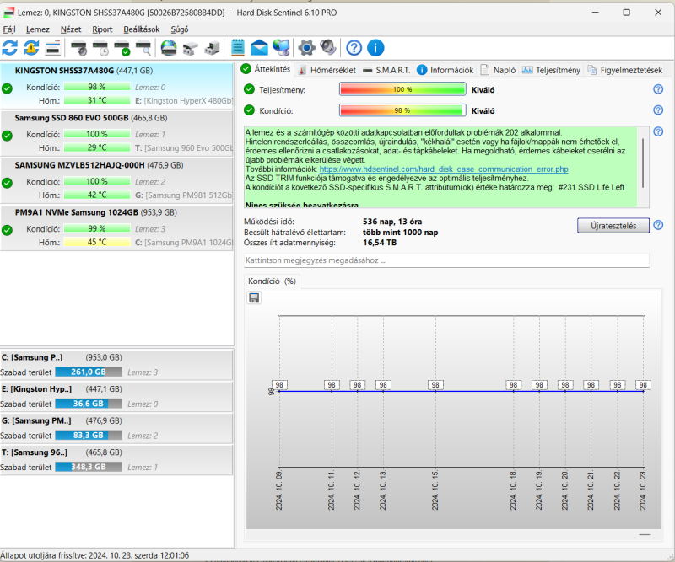
Task: Click the send e-mail envelope icon
Action: (x=259, y=48)
